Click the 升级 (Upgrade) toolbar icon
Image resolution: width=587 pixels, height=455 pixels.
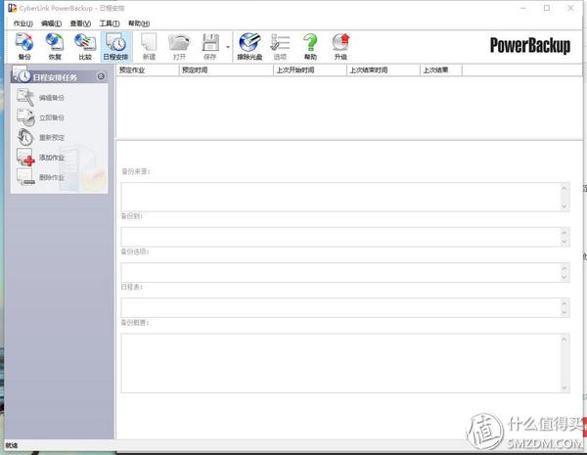pyautogui.click(x=340, y=46)
